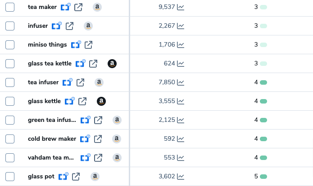Open the external link for infuser keyword
The image size is (313, 186).
pyautogui.click(x=69, y=26)
